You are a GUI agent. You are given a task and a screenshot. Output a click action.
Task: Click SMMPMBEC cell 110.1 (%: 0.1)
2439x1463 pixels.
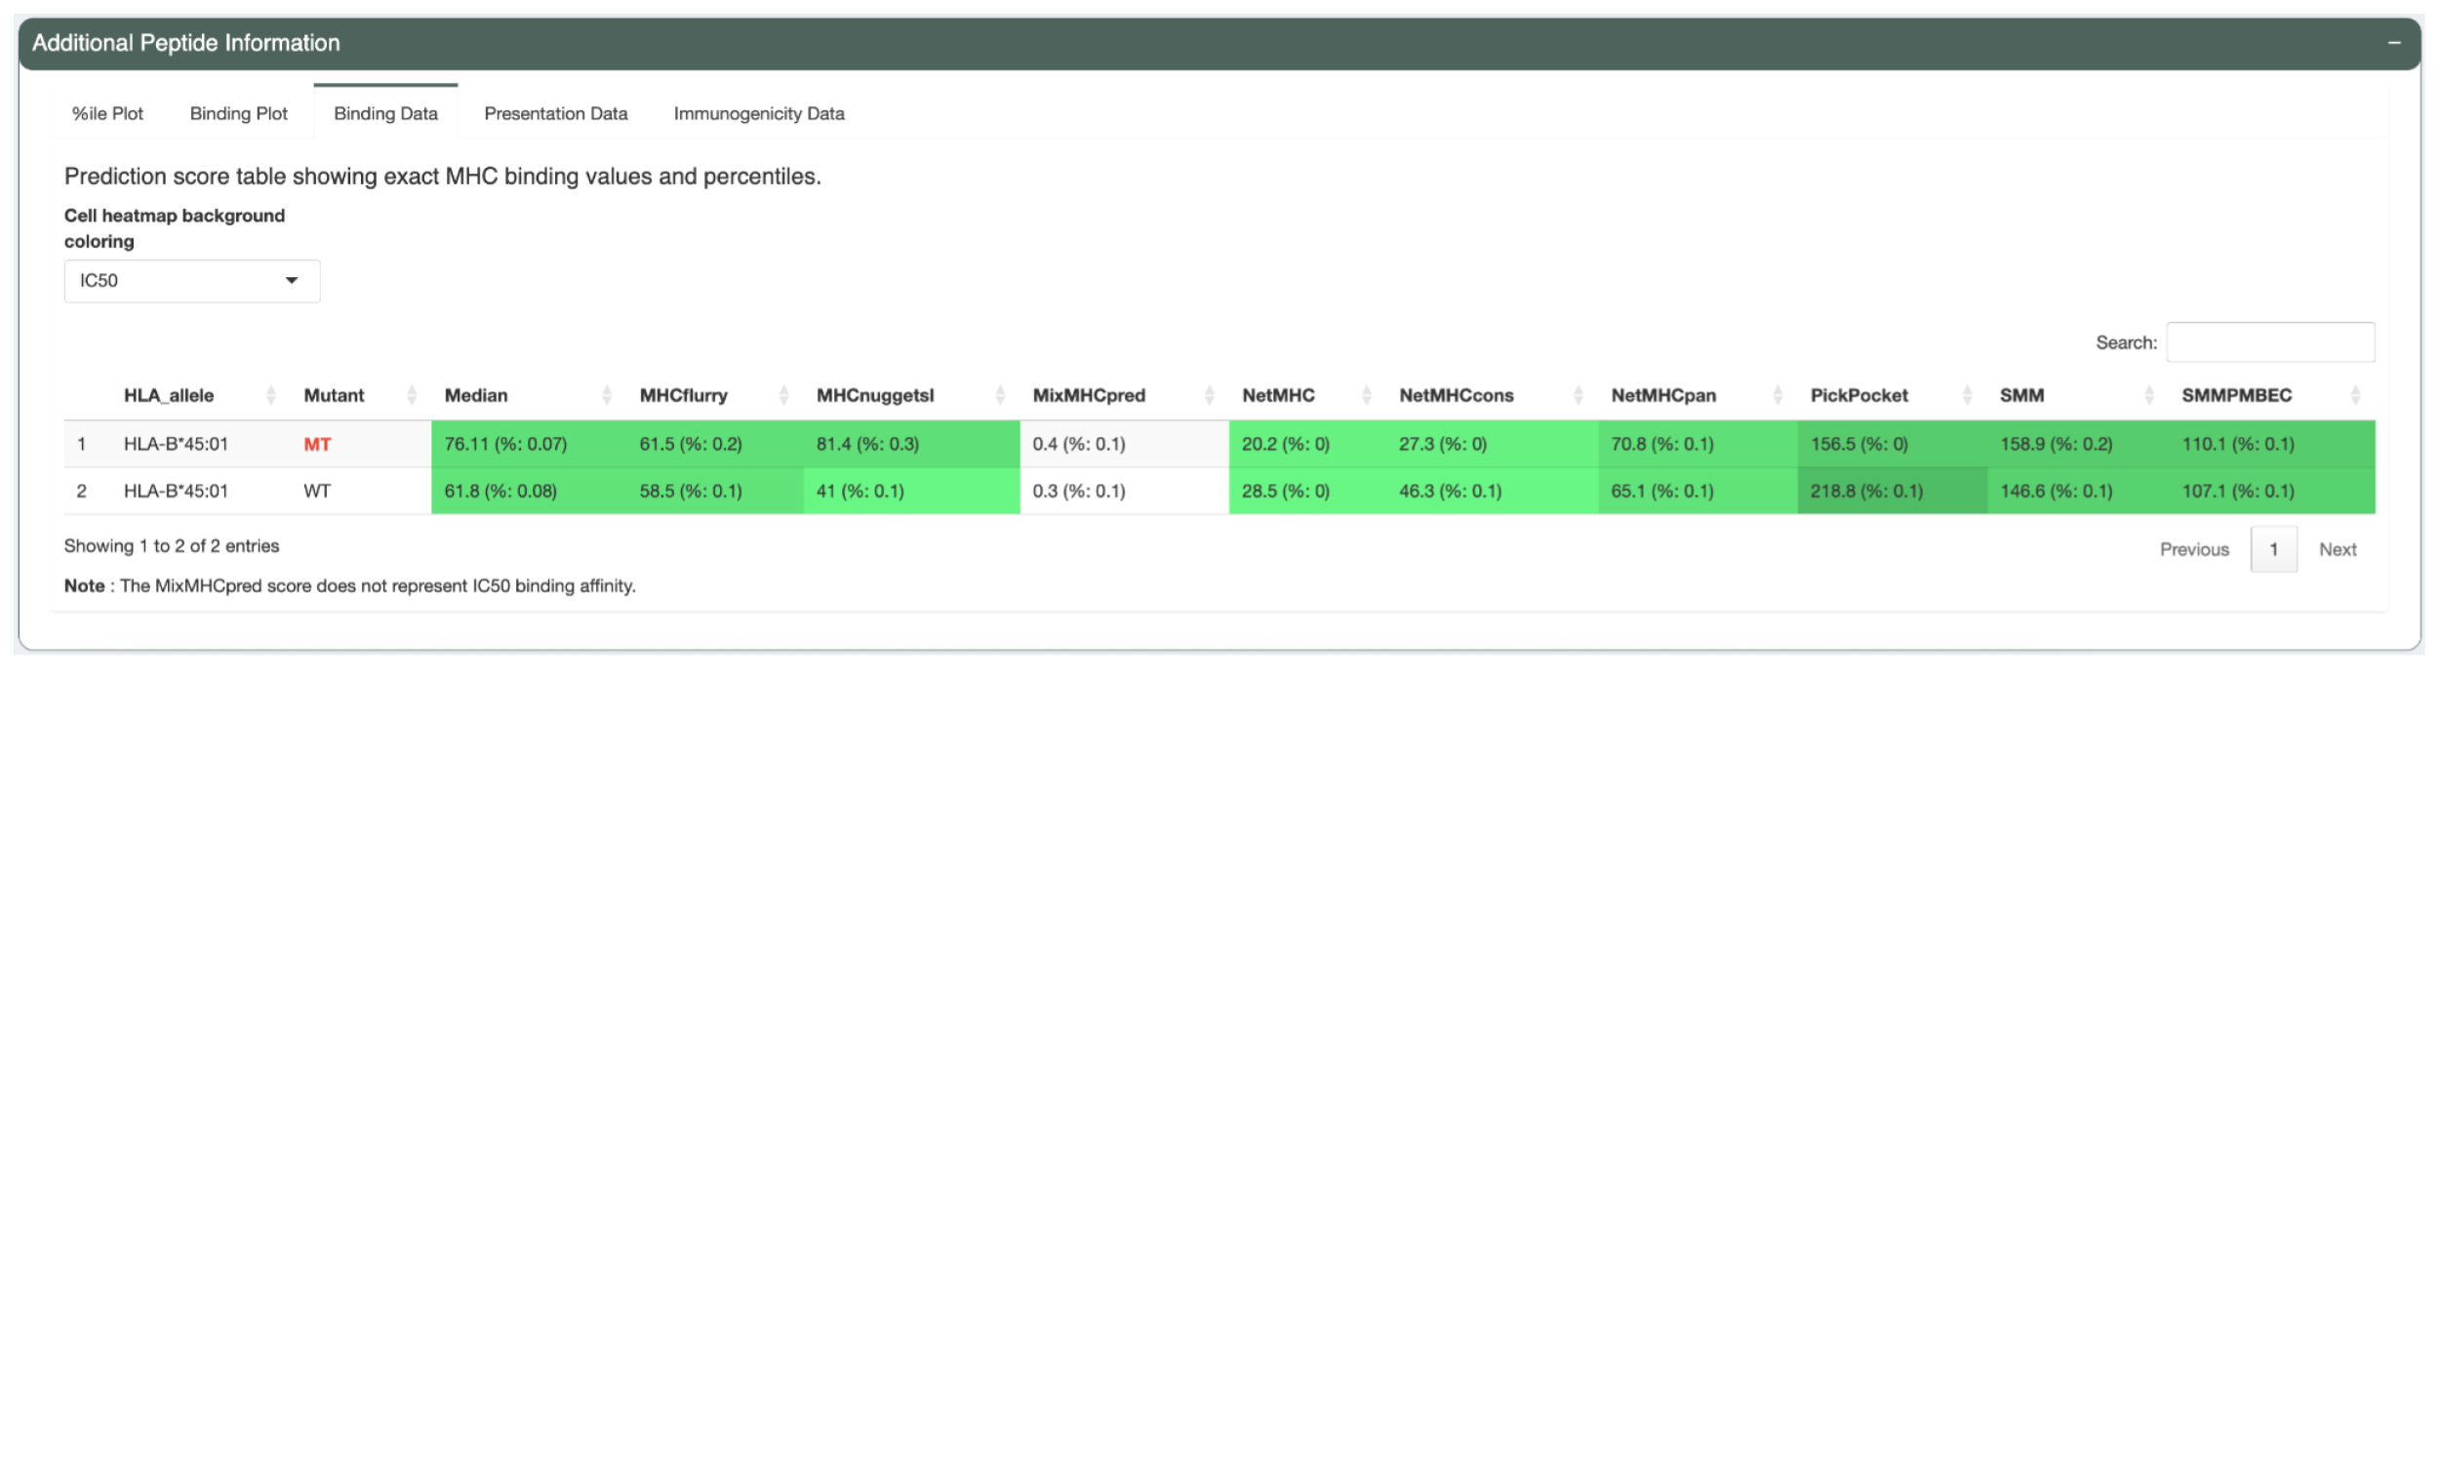[2272, 444]
